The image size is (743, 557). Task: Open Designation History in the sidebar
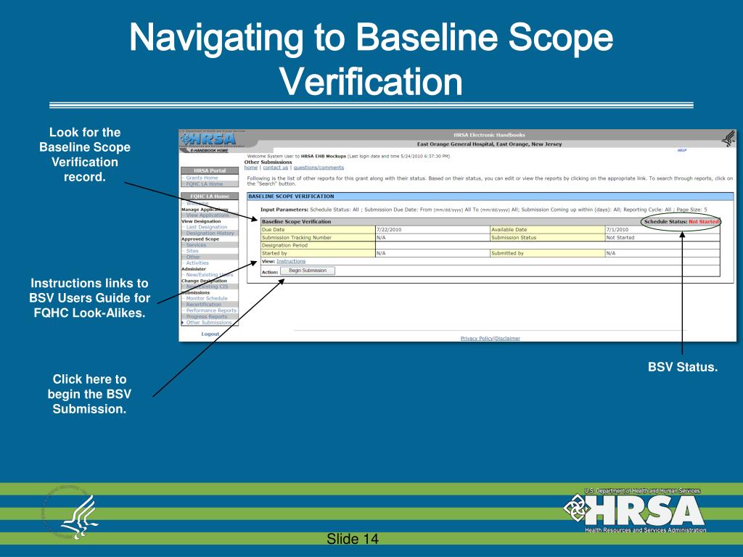pos(210,233)
